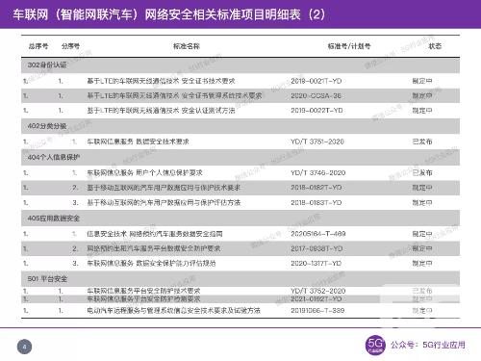The image size is (481, 361).
Task: Select plan number 2020-CCSA-36
Action: 316,95
